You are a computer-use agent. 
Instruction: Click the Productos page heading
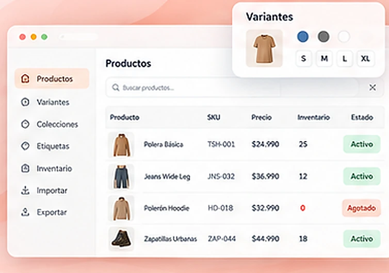(x=128, y=63)
